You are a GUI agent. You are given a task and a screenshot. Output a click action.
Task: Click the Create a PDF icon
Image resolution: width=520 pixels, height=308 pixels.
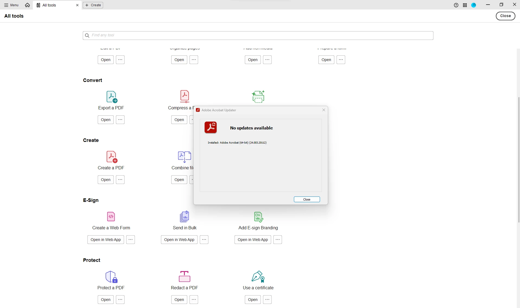[112, 157]
